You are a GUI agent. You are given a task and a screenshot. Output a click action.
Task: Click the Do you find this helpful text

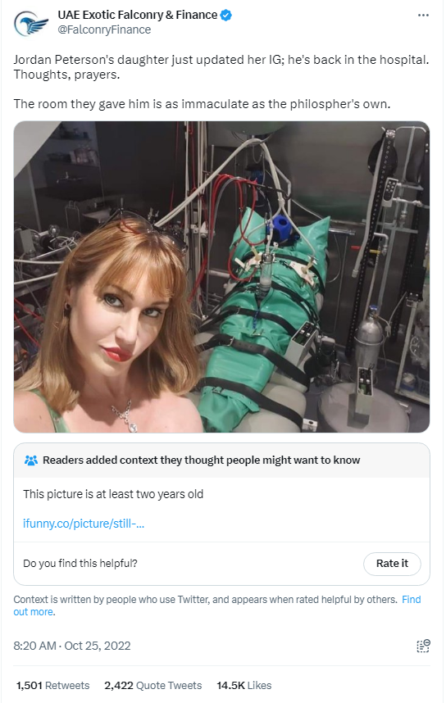click(x=80, y=563)
